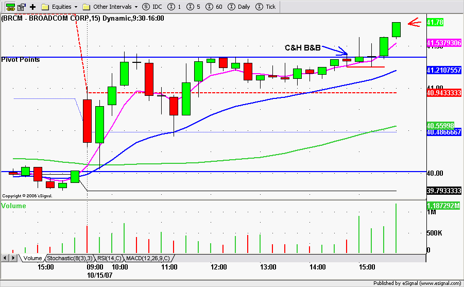Click the 500K volume axis label
The image size is (464, 287).
[435, 233]
